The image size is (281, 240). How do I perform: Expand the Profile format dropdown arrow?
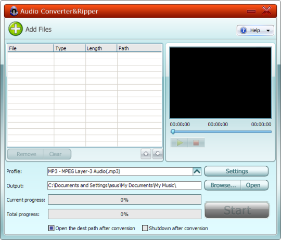pos(197,171)
